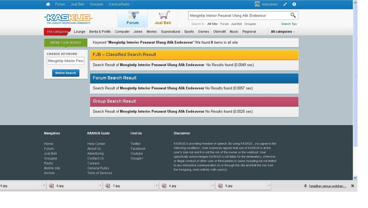Open dropdown arrow for 7.jpg download
Viewport: 368px width, 208px height.
tap(156, 186)
